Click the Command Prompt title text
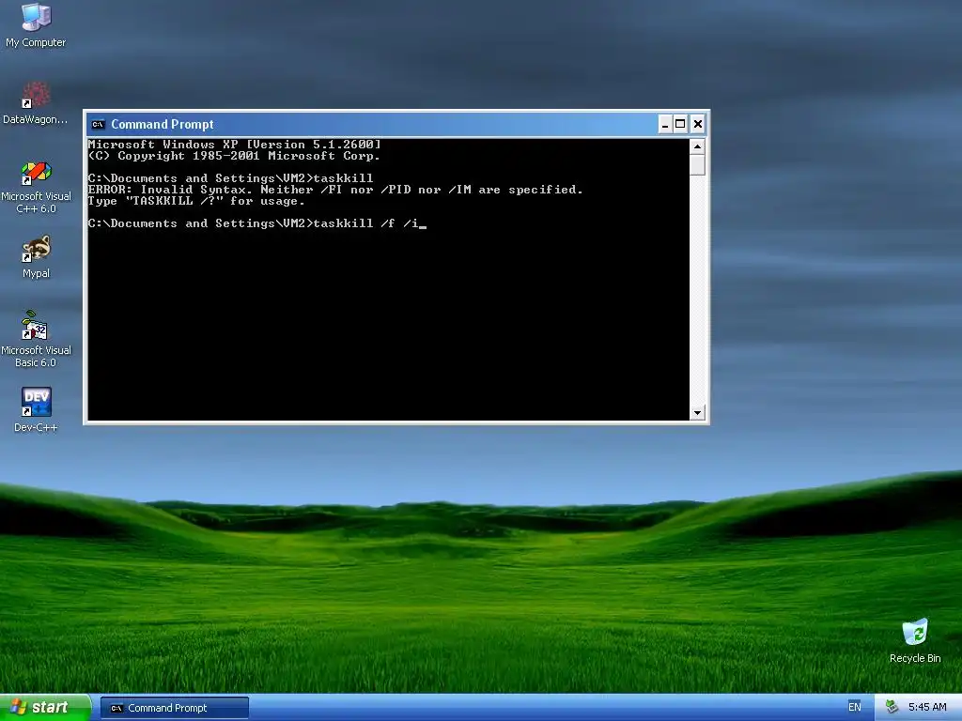 coord(162,125)
